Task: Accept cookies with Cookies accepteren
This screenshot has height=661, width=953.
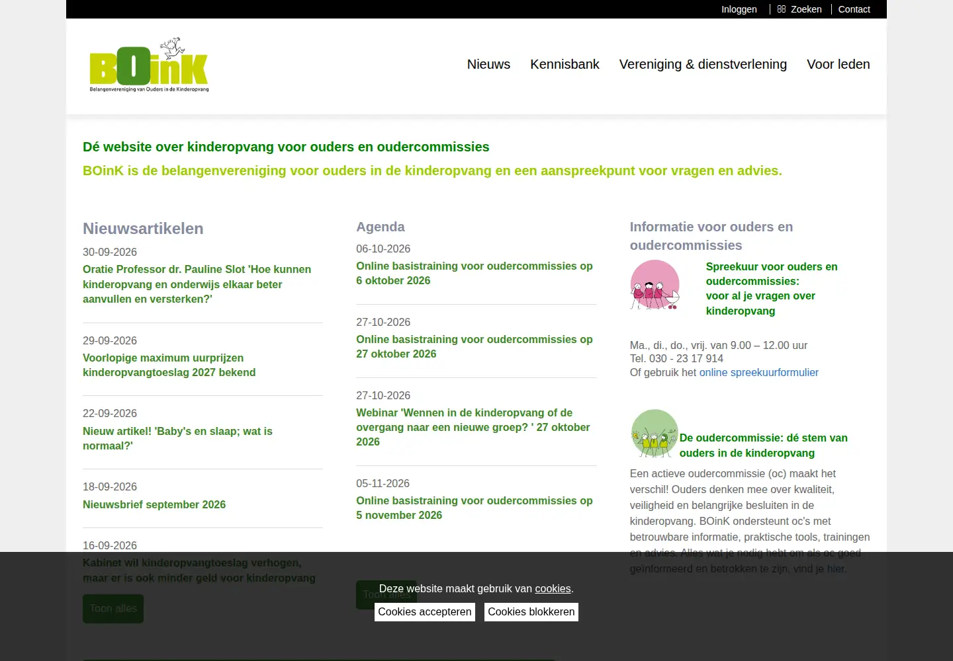Action: [425, 612]
